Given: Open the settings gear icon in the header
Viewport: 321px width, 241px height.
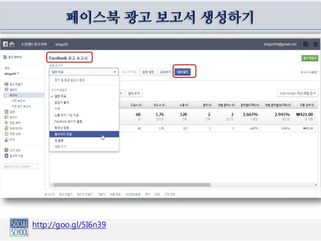Looking at the screenshot, I should (x=315, y=44).
